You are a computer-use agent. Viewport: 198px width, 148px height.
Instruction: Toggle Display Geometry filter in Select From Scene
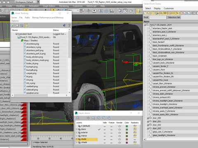145,13
